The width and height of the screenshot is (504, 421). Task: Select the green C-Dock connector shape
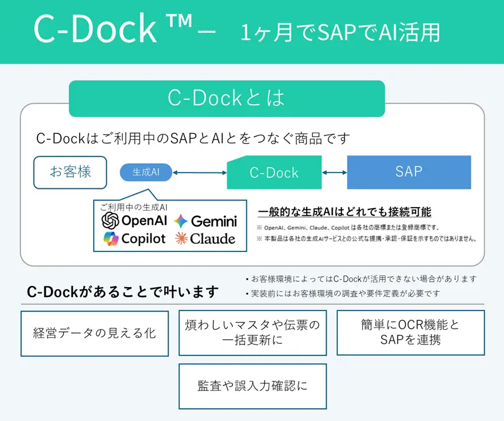click(274, 172)
